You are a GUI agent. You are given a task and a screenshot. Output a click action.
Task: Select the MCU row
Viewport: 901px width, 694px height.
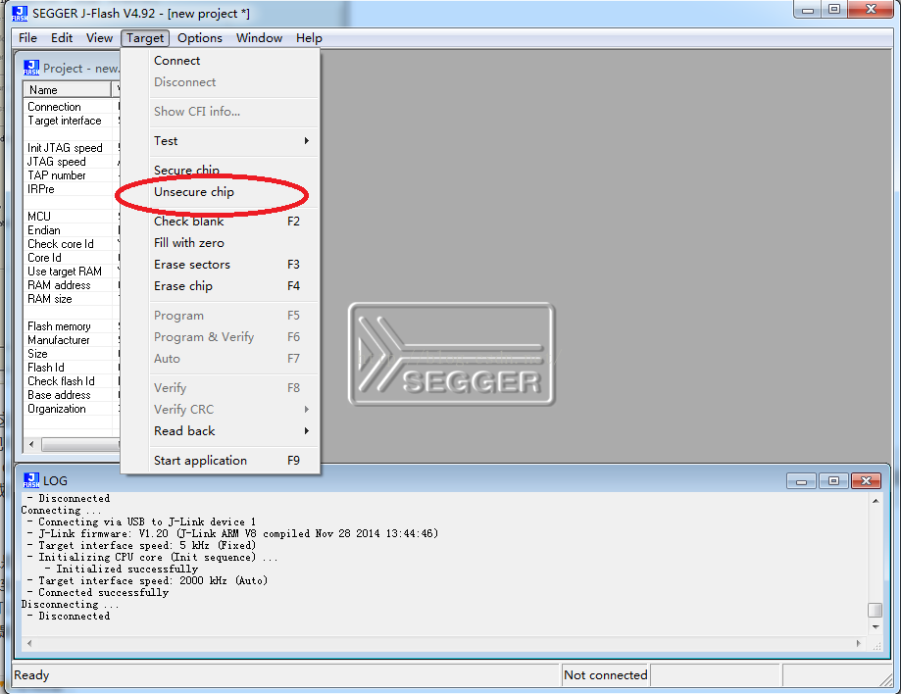pyautogui.click(x=72, y=217)
